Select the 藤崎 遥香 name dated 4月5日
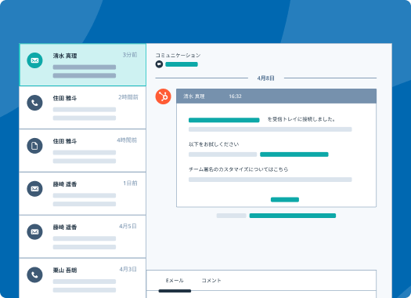This screenshot has height=298, width=411. coord(65,227)
